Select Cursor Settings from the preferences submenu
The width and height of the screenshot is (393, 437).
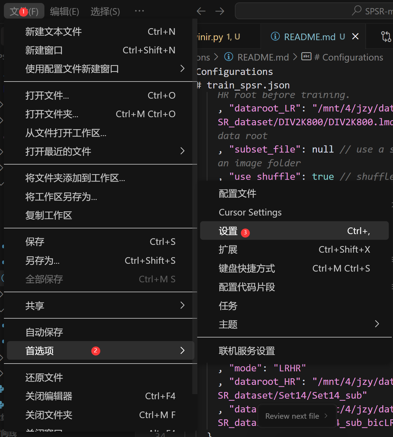coord(250,212)
